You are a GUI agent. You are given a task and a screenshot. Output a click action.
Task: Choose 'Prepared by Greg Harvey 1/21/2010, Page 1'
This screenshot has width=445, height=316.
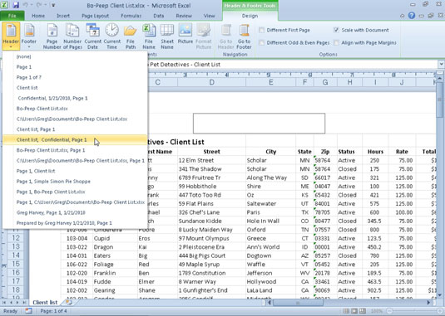click(x=75, y=223)
